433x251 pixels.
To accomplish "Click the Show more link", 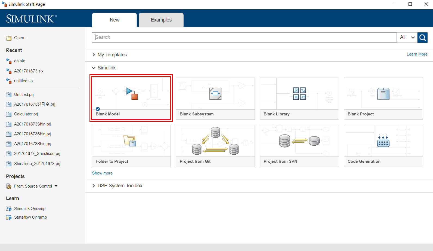I will (x=102, y=173).
